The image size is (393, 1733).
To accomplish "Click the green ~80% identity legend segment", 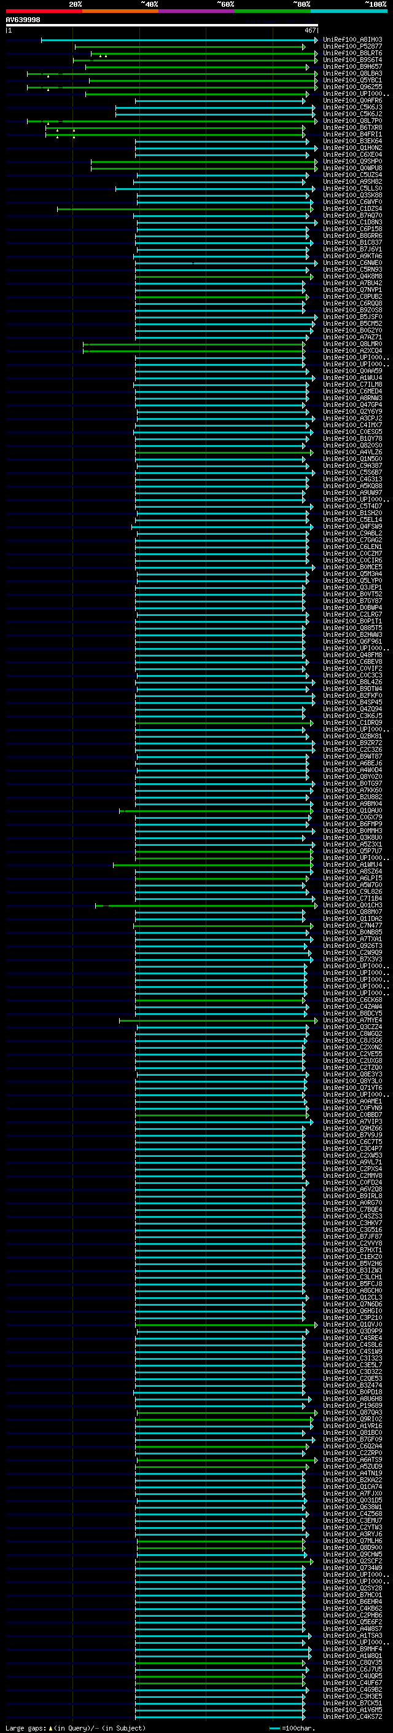I will 272,11.
